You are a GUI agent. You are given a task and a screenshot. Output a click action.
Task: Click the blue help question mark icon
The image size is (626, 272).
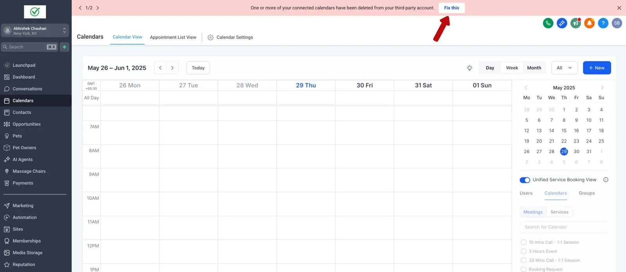tap(603, 23)
